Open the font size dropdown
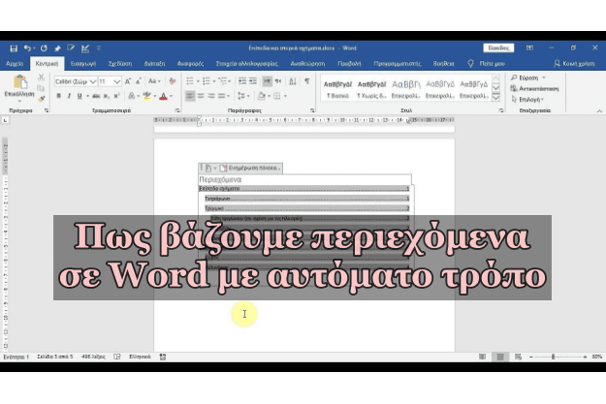This screenshot has height=404, width=606. coord(117,82)
